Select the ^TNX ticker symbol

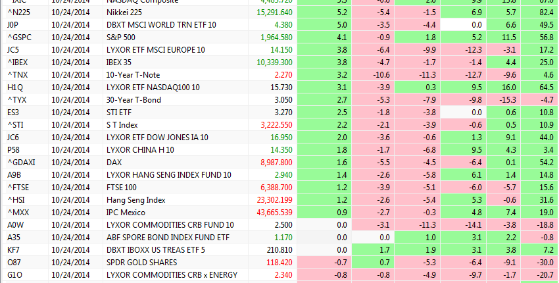[16, 74]
